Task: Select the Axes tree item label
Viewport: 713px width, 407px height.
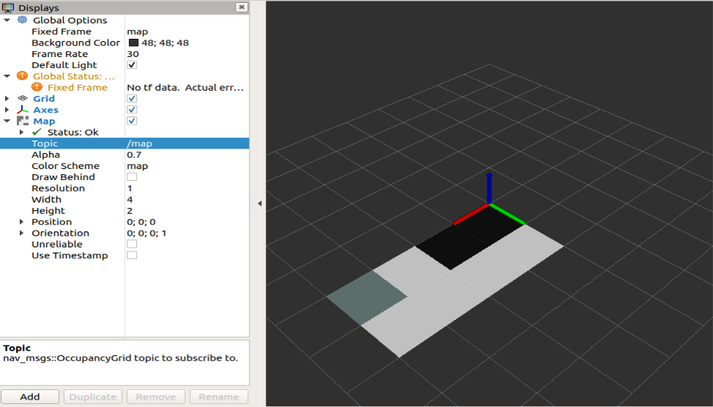Action: click(45, 110)
